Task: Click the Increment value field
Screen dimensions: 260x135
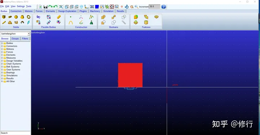Action: [x=155, y=6]
